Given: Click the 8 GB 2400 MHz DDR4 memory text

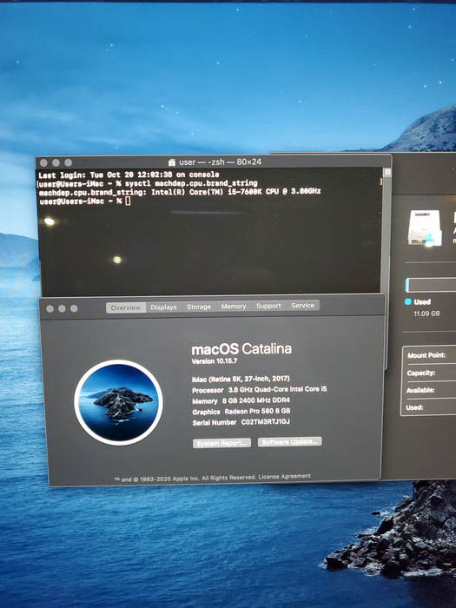Looking at the screenshot, I should pos(256,400).
